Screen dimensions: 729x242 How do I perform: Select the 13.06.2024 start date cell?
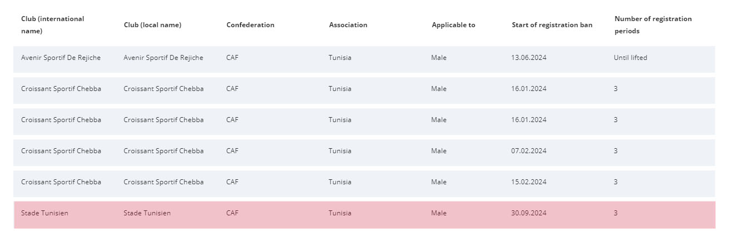pos(529,58)
